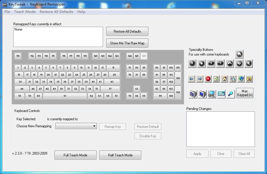Screen dimensions: 267x174
Task: Click the browser Back arrow specialty button
Action: point(192,79)
